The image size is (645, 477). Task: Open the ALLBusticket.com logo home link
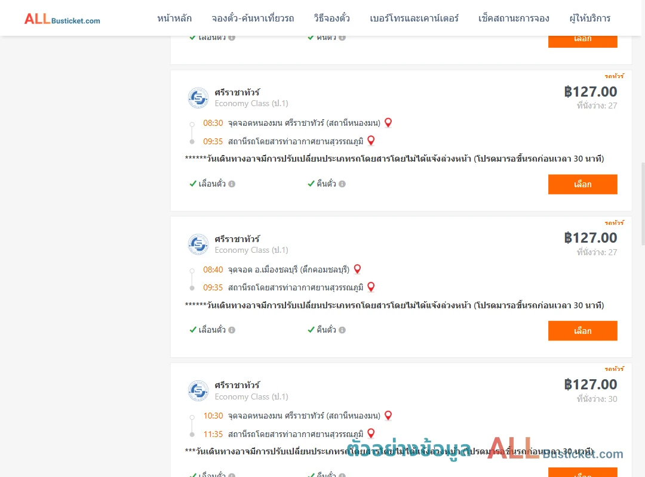pos(62,19)
